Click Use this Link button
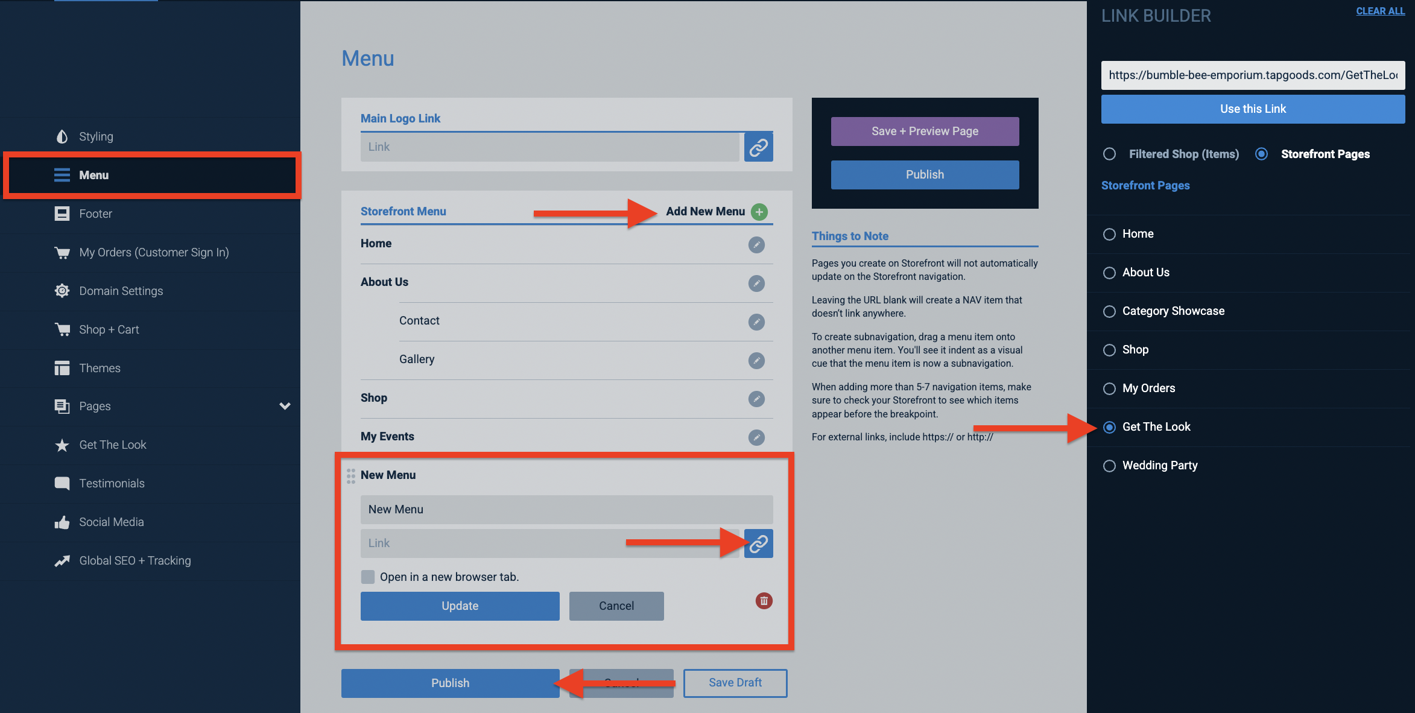 click(1253, 109)
